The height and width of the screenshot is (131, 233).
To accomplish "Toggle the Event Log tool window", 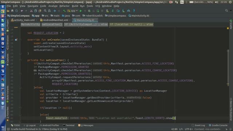I will click(198, 125).
